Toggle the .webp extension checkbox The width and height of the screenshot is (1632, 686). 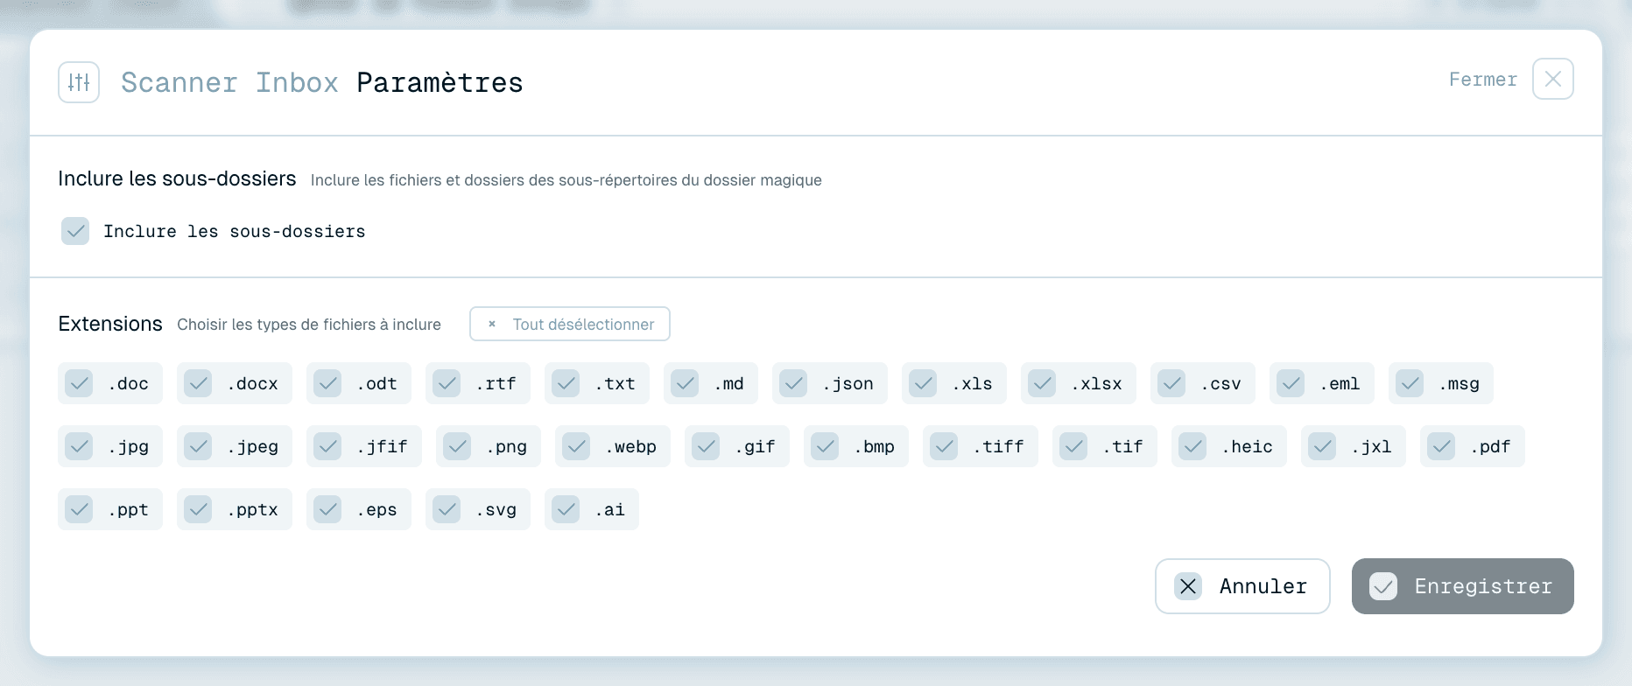point(576,446)
